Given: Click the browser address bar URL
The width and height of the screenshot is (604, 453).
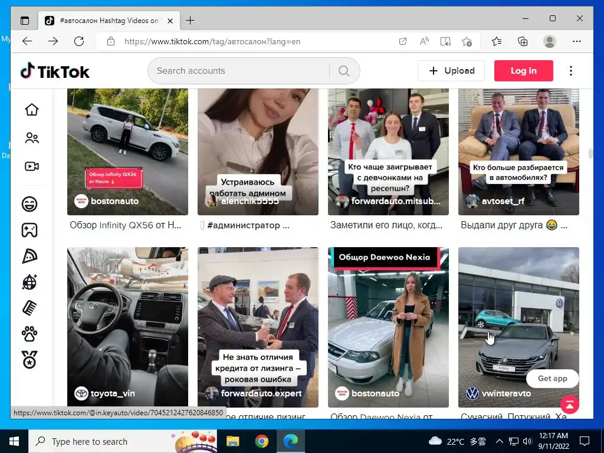Looking at the screenshot, I should (x=212, y=42).
